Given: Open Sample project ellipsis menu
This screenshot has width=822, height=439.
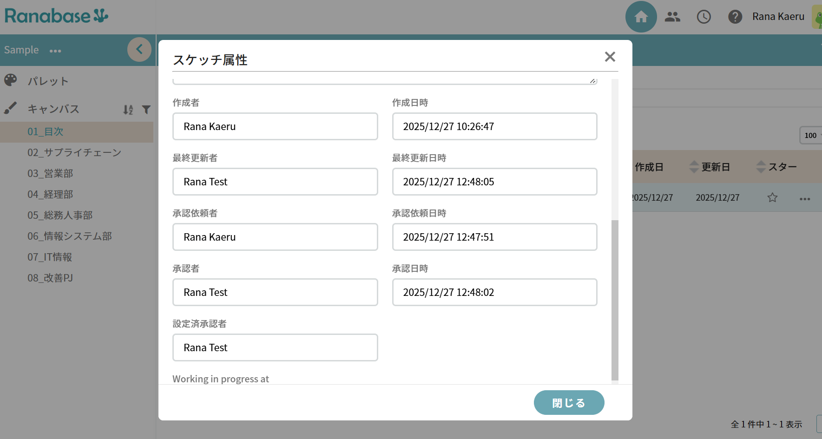Looking at the screenshot, I should (x=55, y=51).
